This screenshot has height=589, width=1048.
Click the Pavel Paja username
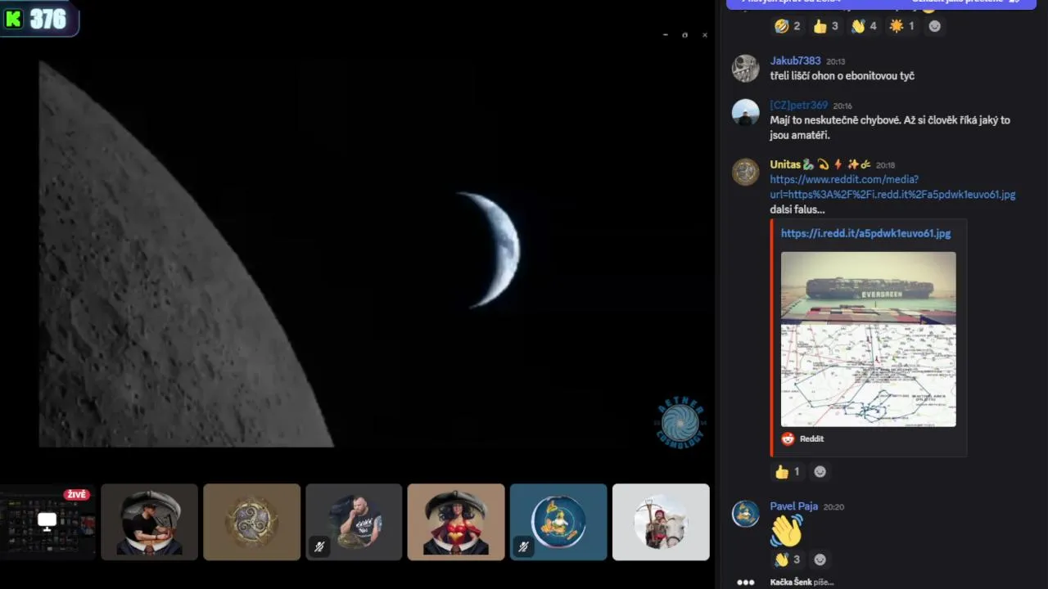pos(794,506)
